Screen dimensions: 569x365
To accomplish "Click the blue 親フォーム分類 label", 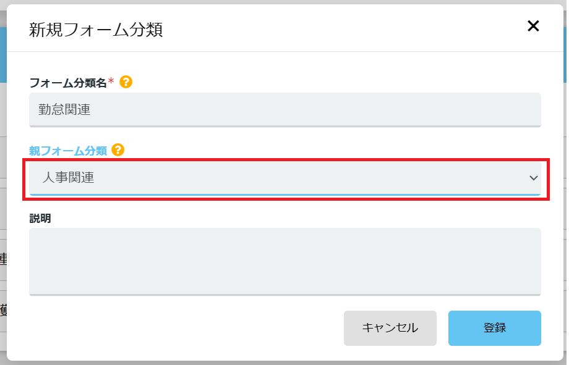I will [68, 151].
